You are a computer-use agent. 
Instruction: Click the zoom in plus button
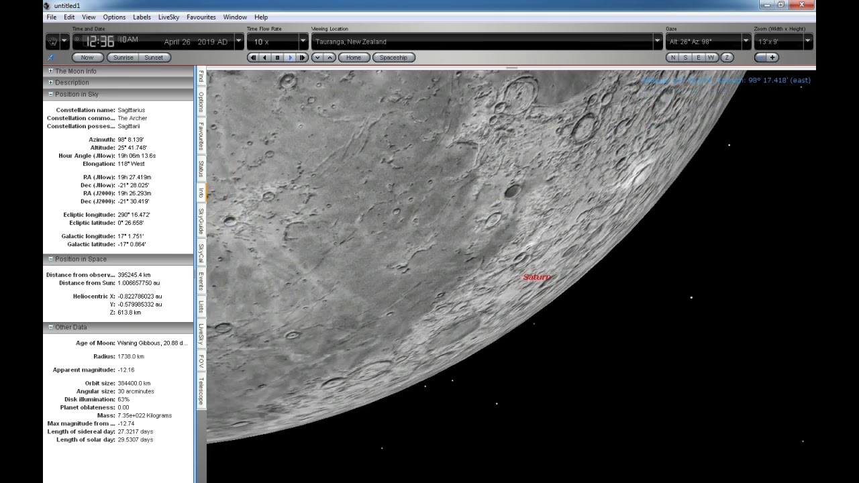772,58
